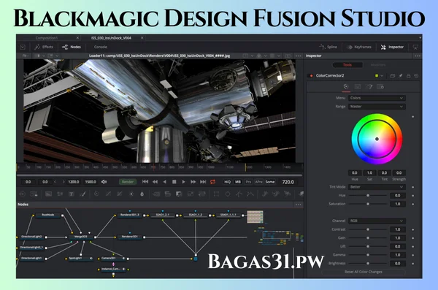Stop playback

click(174, 182)
